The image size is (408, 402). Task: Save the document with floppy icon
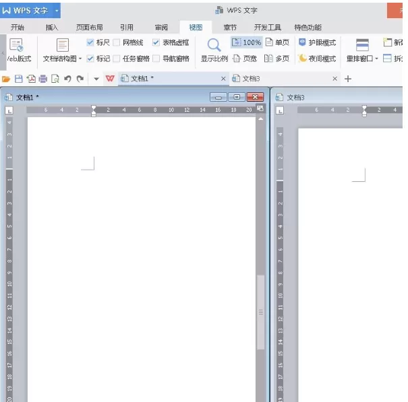pyautogui.click(x=19, y=79)
